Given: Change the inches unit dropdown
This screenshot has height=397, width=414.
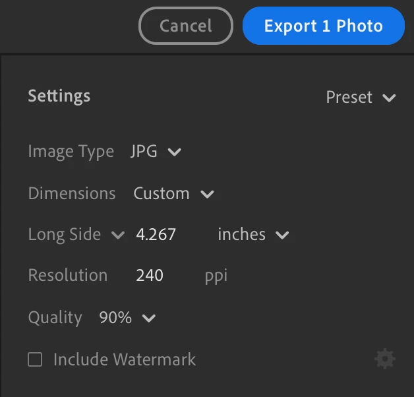Looking at the screenshot, I should pos(252,234).
